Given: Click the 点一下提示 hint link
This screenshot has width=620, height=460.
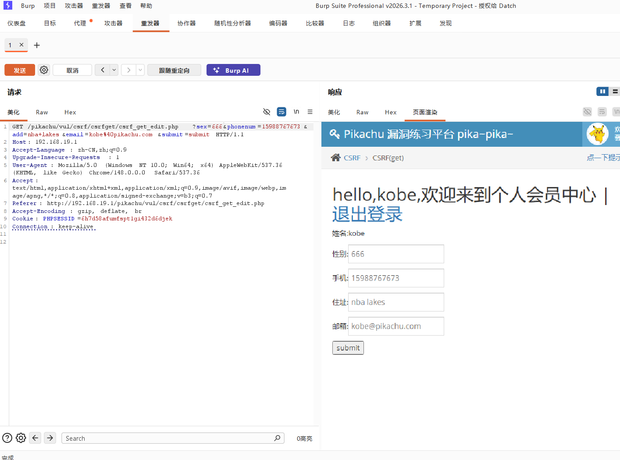Looking at the screenshot, I should 603,158.
